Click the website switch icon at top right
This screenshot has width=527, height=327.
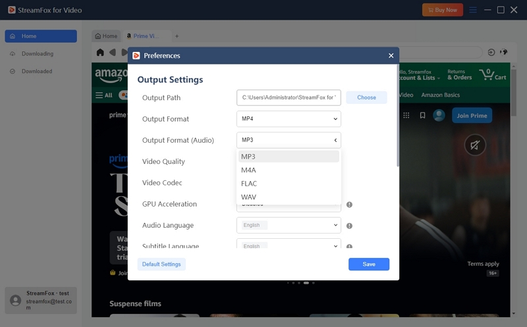[x=503, y=52]
